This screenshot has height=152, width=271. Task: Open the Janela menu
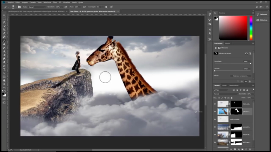(x=74, y=3)
